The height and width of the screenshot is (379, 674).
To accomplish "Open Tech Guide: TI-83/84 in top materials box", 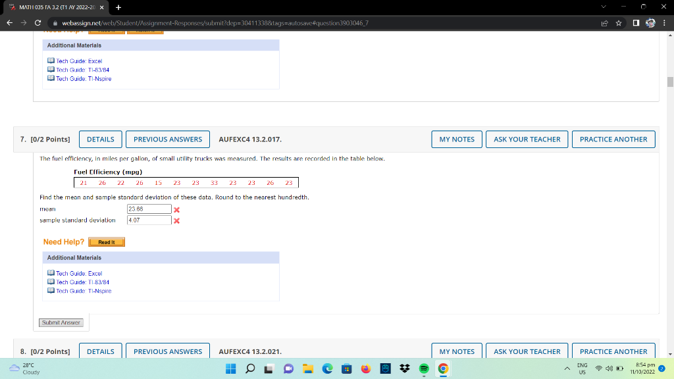I will 82,70.
